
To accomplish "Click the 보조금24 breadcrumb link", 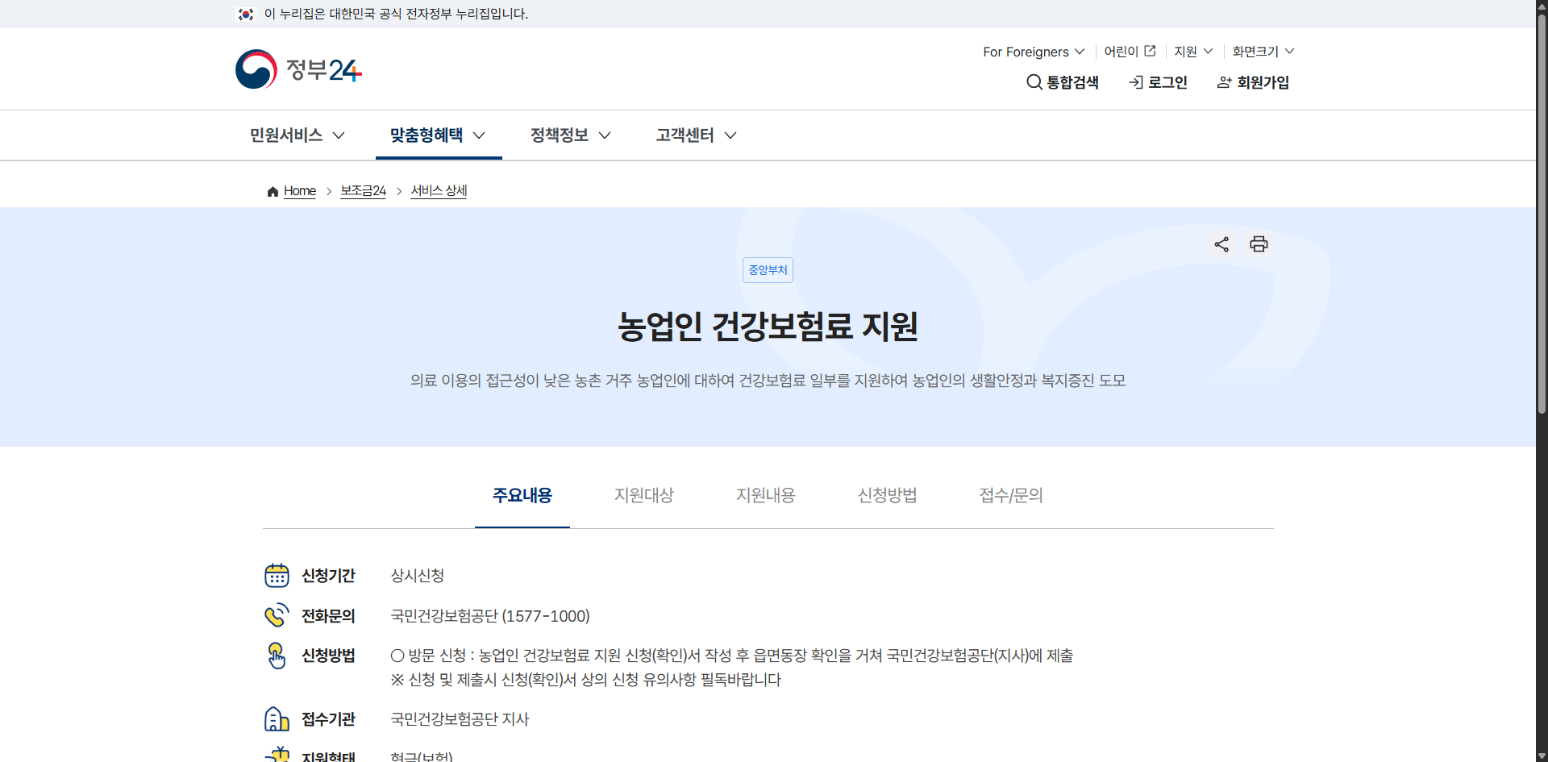I will click(362, 191).
